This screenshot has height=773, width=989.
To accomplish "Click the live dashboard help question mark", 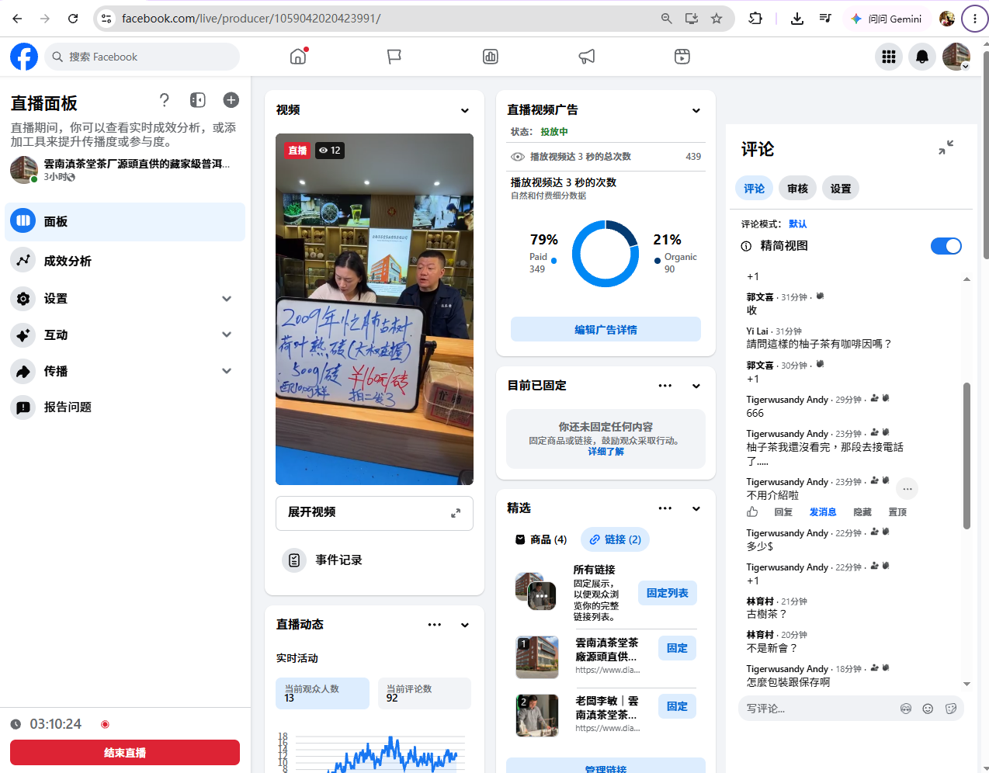I will tap(164, 99).
